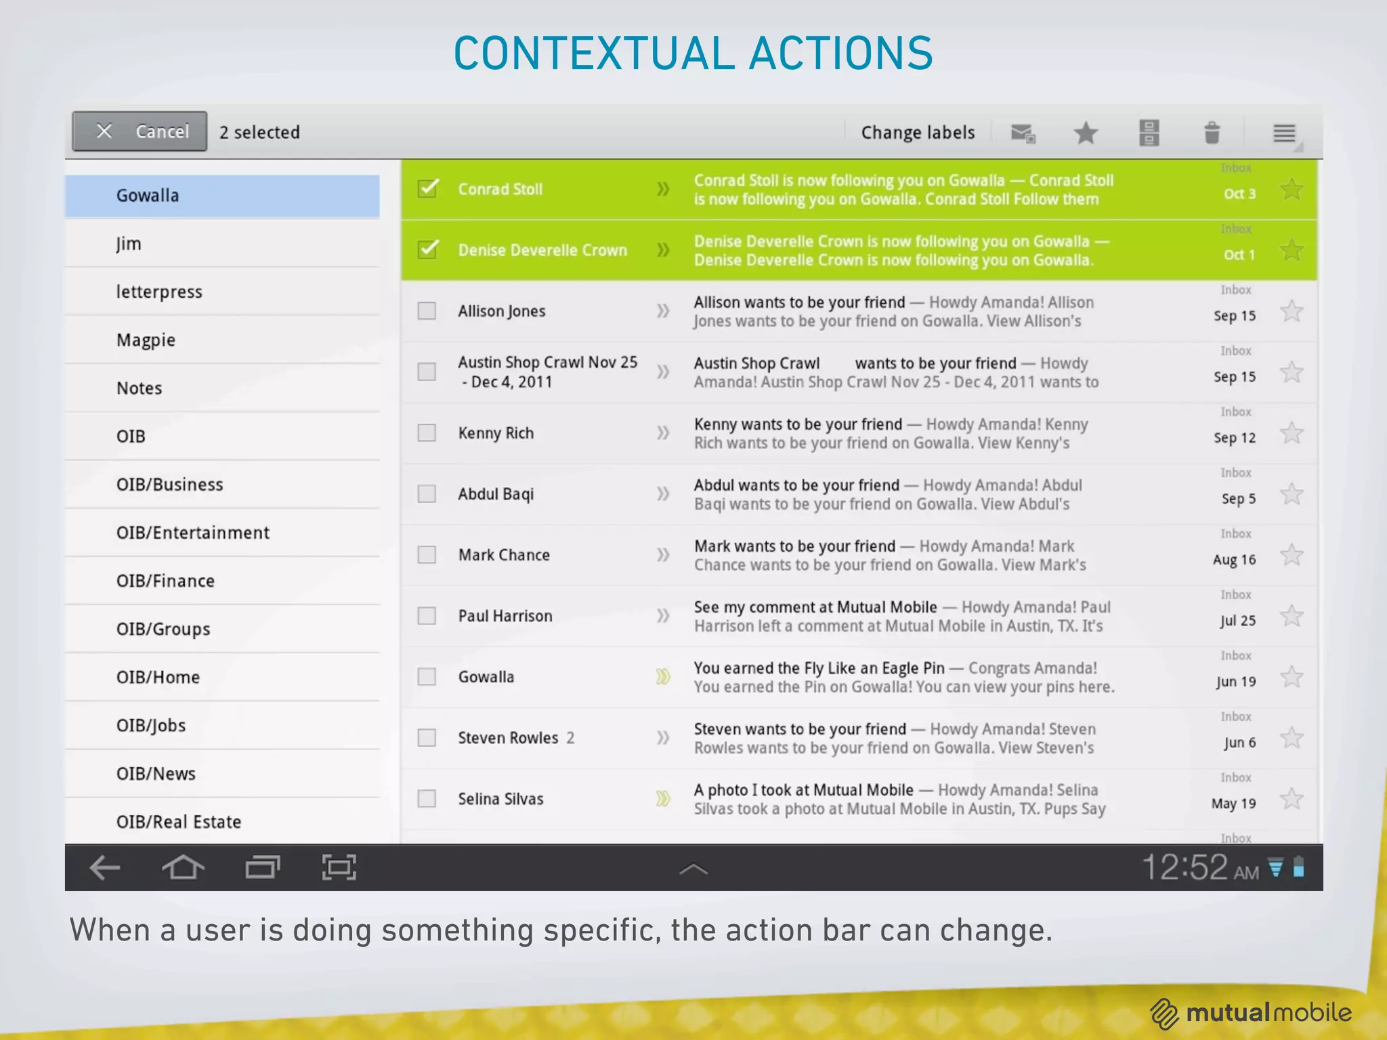Click importance chevrons on Conrad Stoll row
Screen dimensions: 1387x1040
(663, 189)
